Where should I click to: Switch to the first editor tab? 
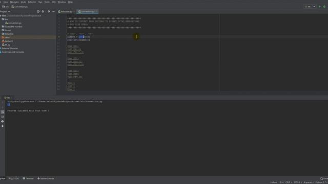tap(67, 11)
